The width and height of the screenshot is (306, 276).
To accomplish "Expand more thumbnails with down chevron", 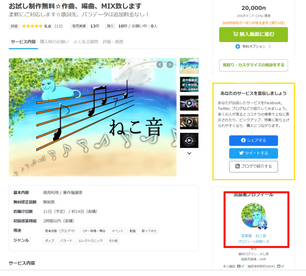I will pos(189,153).
